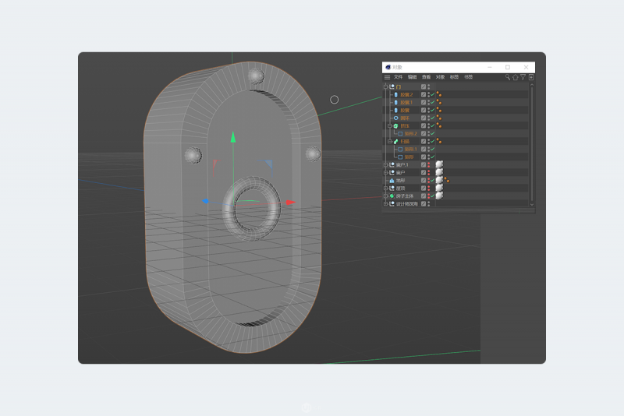Toggle the green enable checkmark for 胶囊.2
This screenshot has width=624, height=416.
pyautogui.click(x=432, y=94)
